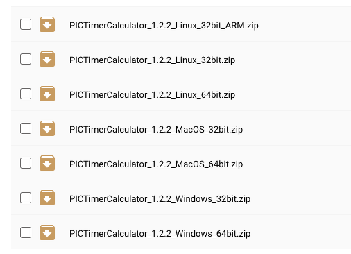Open PICTimerCalculator_1.2.2_MacOS_32bit.zip file name

[156, 130]
